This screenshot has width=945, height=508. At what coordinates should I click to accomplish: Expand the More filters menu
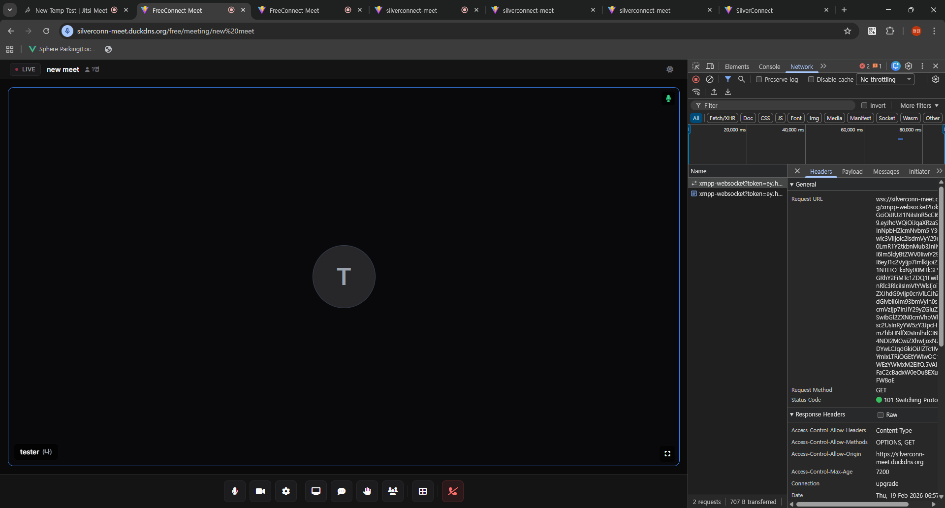(919, 106)
